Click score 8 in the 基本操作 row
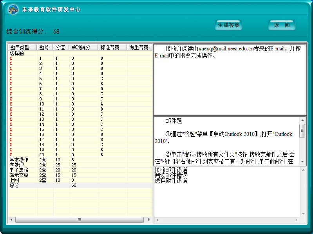This screenshot has height=234, width=313. click(x=72, y=160)
